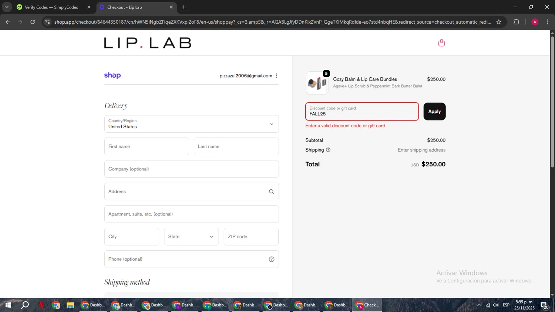Open Chrome three-dot menu
555x312 pixels.
click(547, 22)
